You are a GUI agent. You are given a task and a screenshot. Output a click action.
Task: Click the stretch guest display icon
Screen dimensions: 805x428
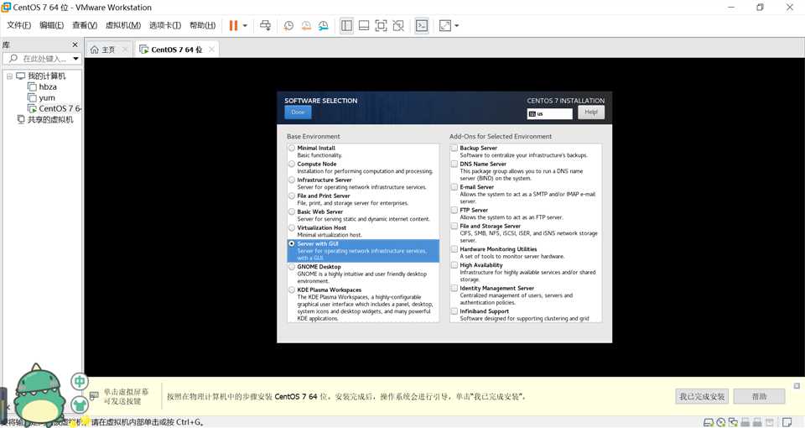[x=445, y=25]
